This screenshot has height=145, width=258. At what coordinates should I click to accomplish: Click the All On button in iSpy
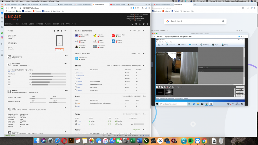(x=240, y=87)
